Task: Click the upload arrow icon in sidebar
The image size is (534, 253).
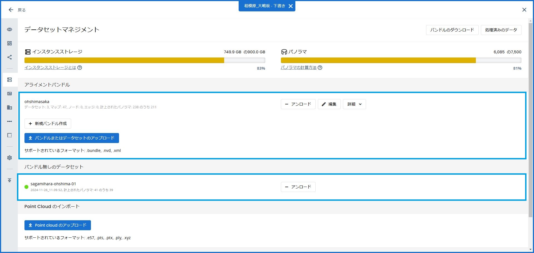Action: (x=9, y=180)
